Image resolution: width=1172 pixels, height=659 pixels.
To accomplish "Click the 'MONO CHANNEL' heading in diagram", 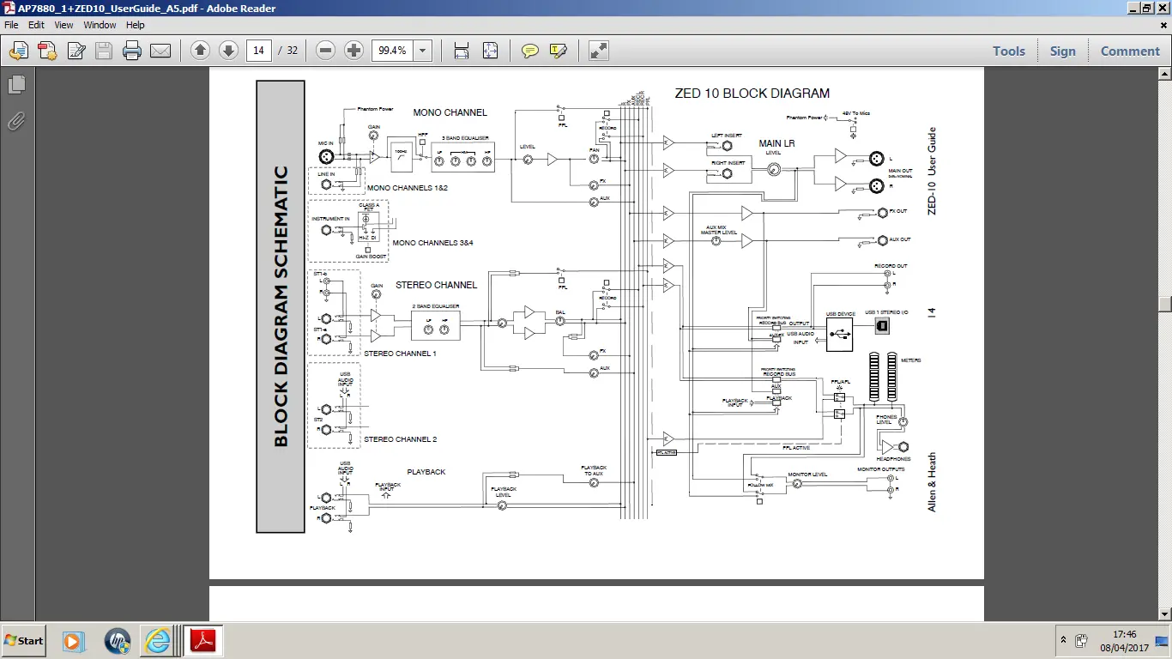I will click(450, 112).
